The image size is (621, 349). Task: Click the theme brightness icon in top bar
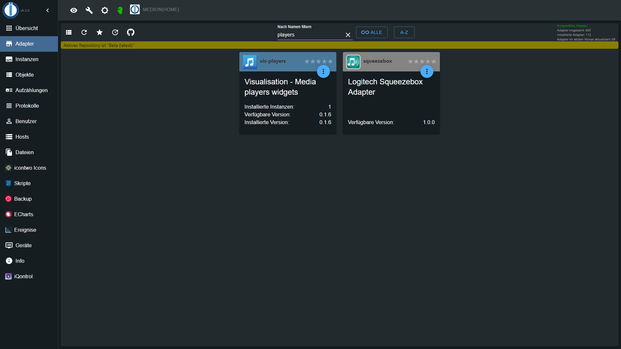(105, 10)
